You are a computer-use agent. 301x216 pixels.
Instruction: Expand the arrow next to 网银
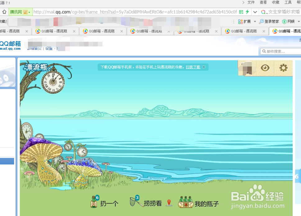click(299, 21)
